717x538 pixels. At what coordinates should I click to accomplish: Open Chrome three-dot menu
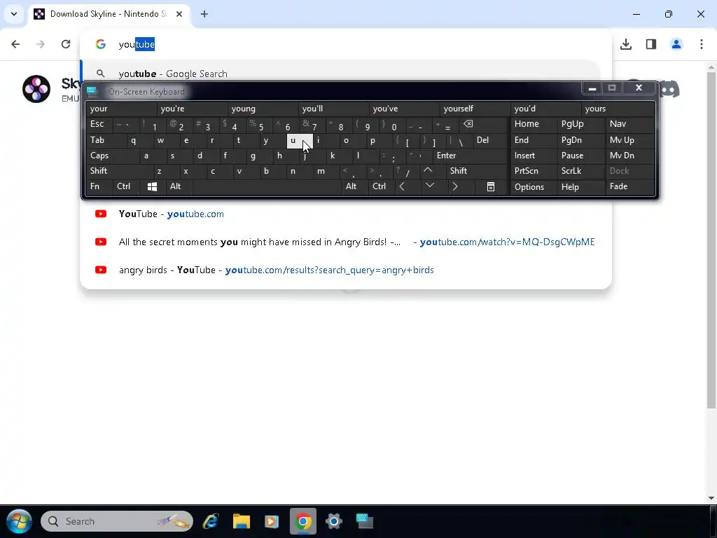702,44
